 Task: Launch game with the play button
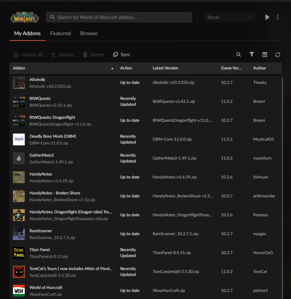pyautogui.click(x=267, y=17)
